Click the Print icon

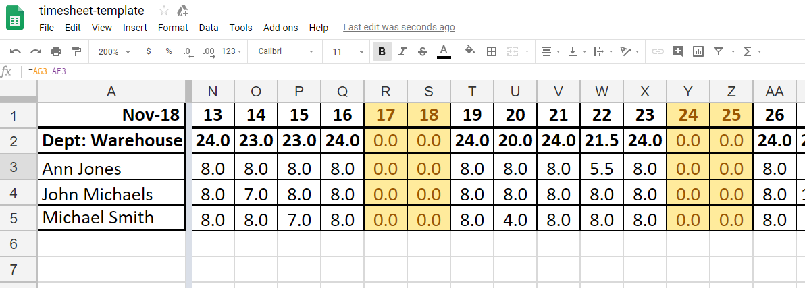point(56,51)
